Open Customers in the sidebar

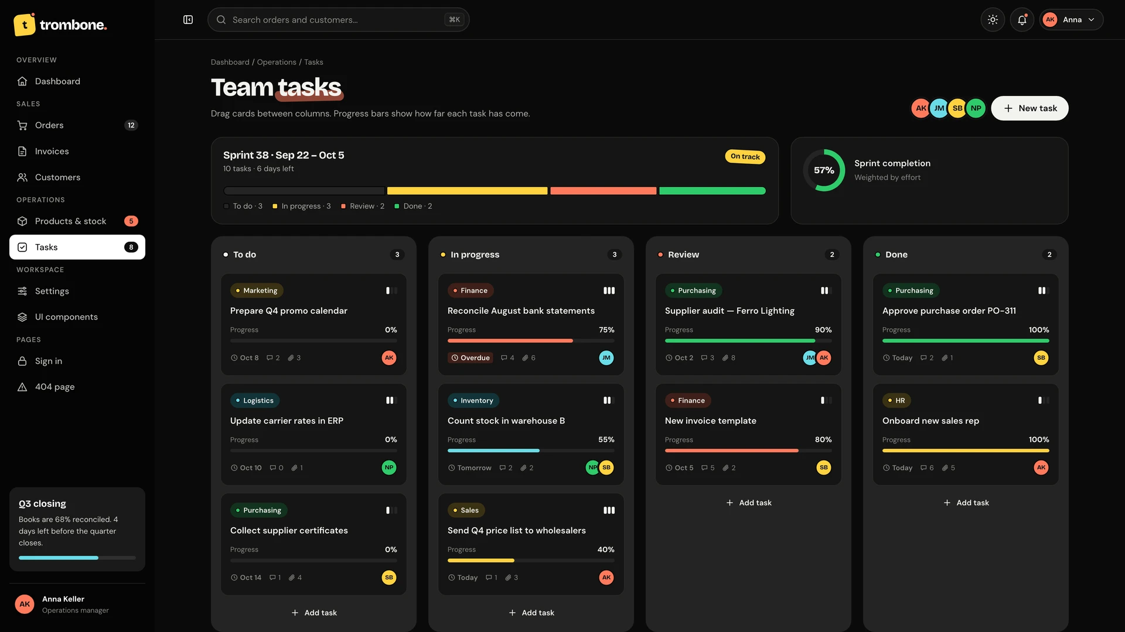[x=77, y=177]
